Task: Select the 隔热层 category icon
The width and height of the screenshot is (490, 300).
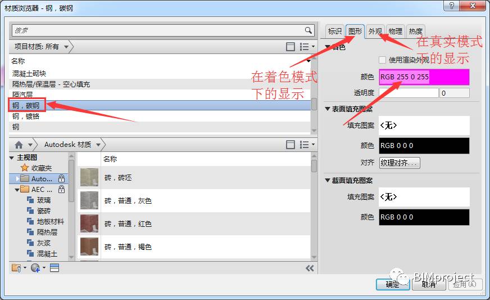Action: pos(30,232)
